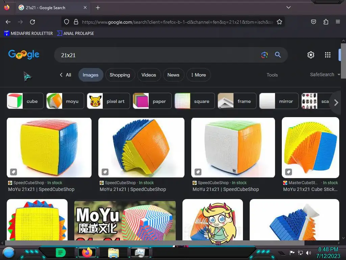Switch to the News tab
The image size is (346, 260).
point(173,75)
